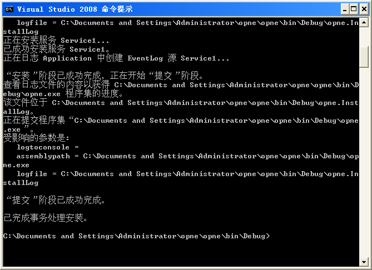Screen dimensions: 372x270
Task: Click the scrollbar down arrow
Action: point(364,261)
